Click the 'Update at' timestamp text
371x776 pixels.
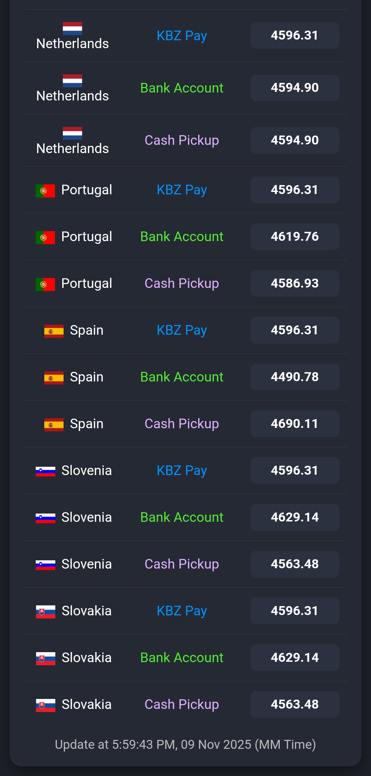[x=185, y=744]
